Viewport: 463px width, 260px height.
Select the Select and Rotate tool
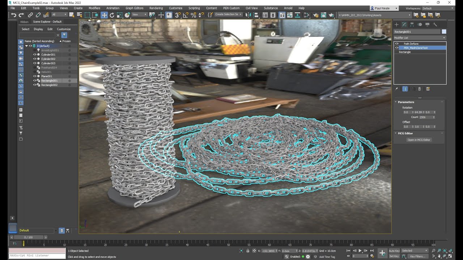[112, 15]
